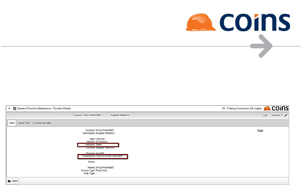The image size is (301, 185).
Task: Click the 'Parameters: DSGen=SYALPHAAVMST' value
Action: coord(110,156)
